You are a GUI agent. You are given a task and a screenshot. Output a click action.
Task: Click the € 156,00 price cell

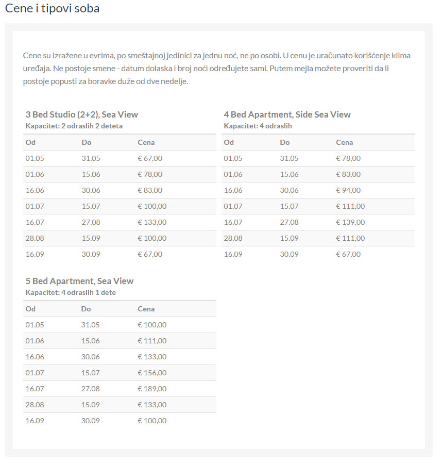(152, 373)
